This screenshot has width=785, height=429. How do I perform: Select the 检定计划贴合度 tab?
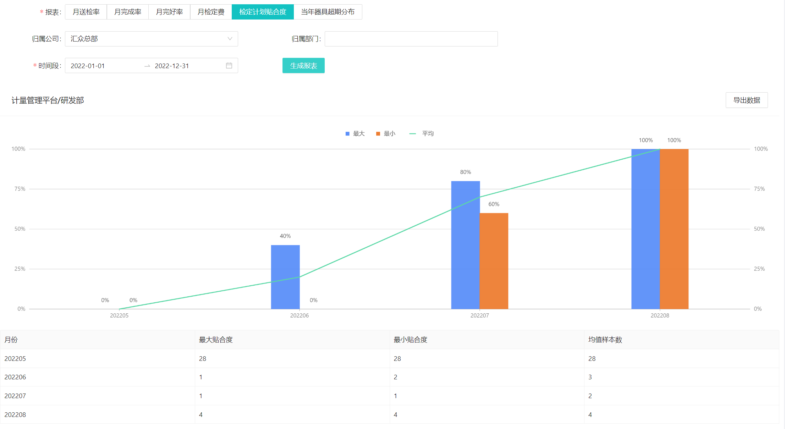click(263, 12)
